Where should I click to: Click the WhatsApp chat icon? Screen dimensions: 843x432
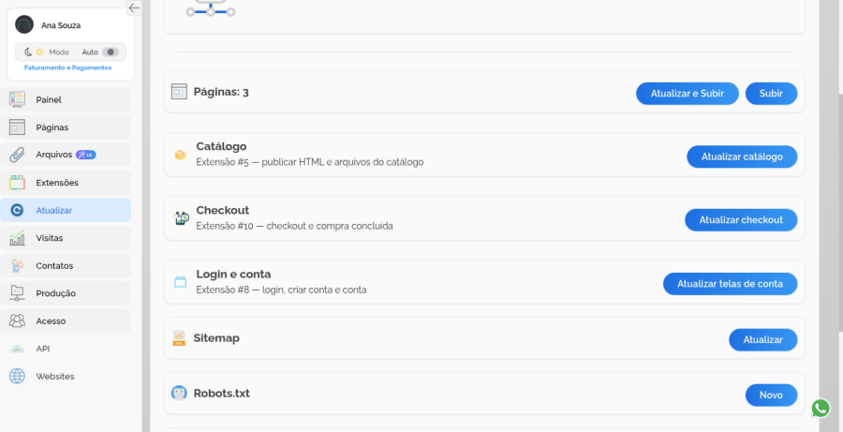tap(821, 409)
